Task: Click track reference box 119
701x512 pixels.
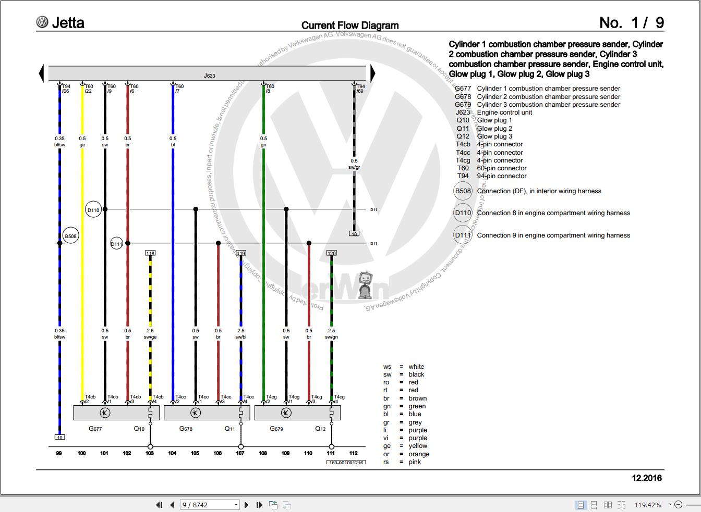Action: [x=240, y=253]
